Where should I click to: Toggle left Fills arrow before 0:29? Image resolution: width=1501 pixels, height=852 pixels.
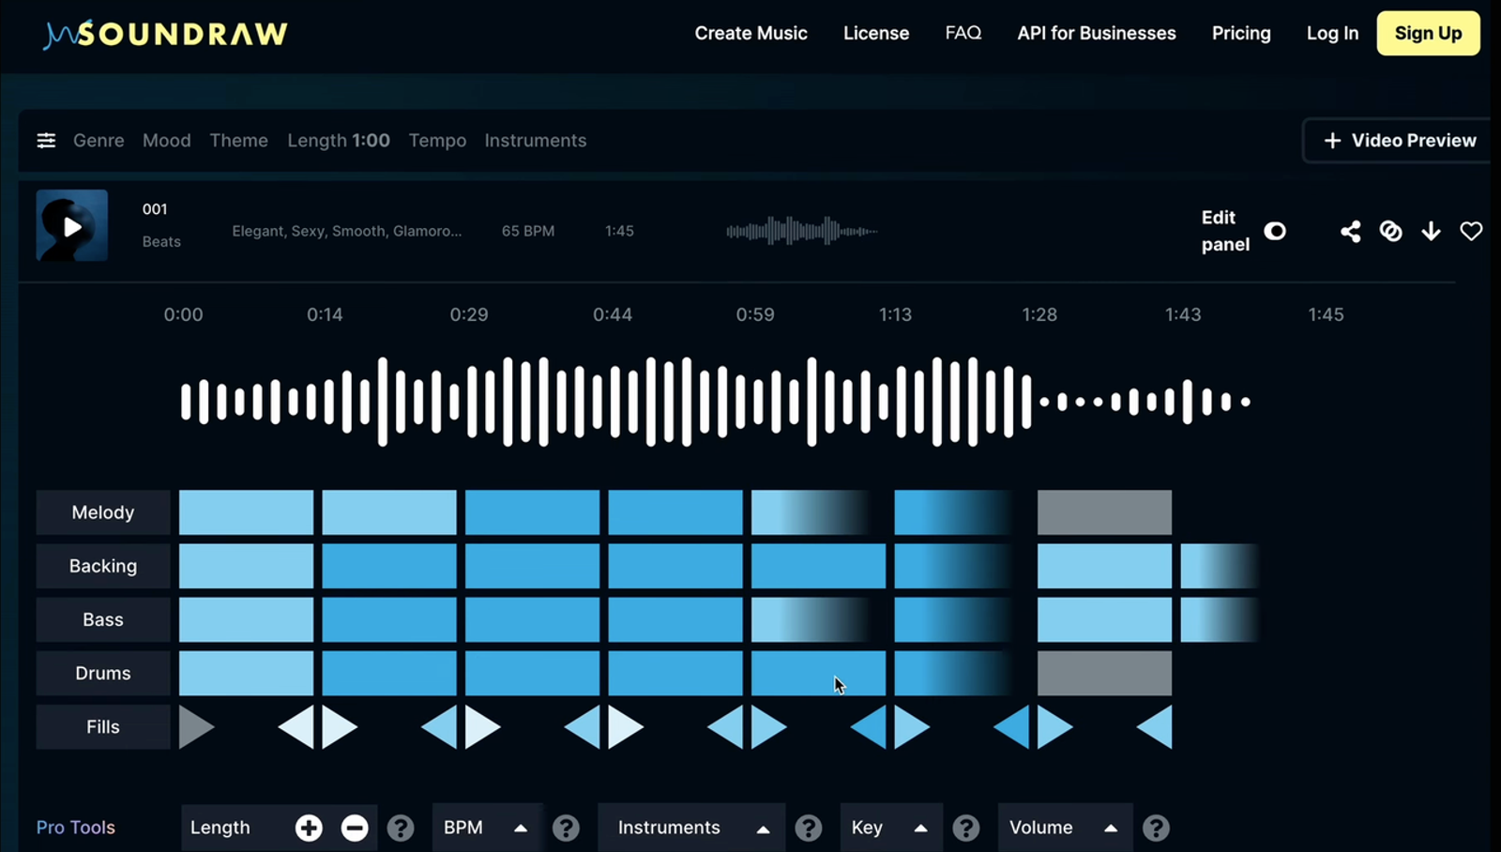click(x=440, y=726)
